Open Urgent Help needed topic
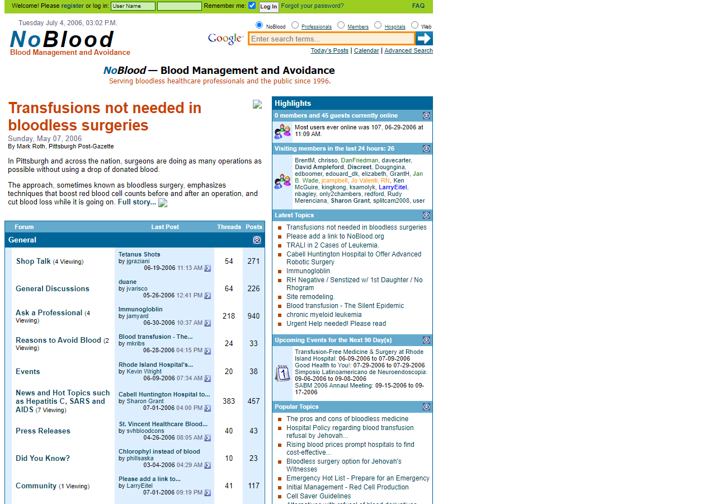Viewport: 716px width, 504px height. [x=336, y=324]
